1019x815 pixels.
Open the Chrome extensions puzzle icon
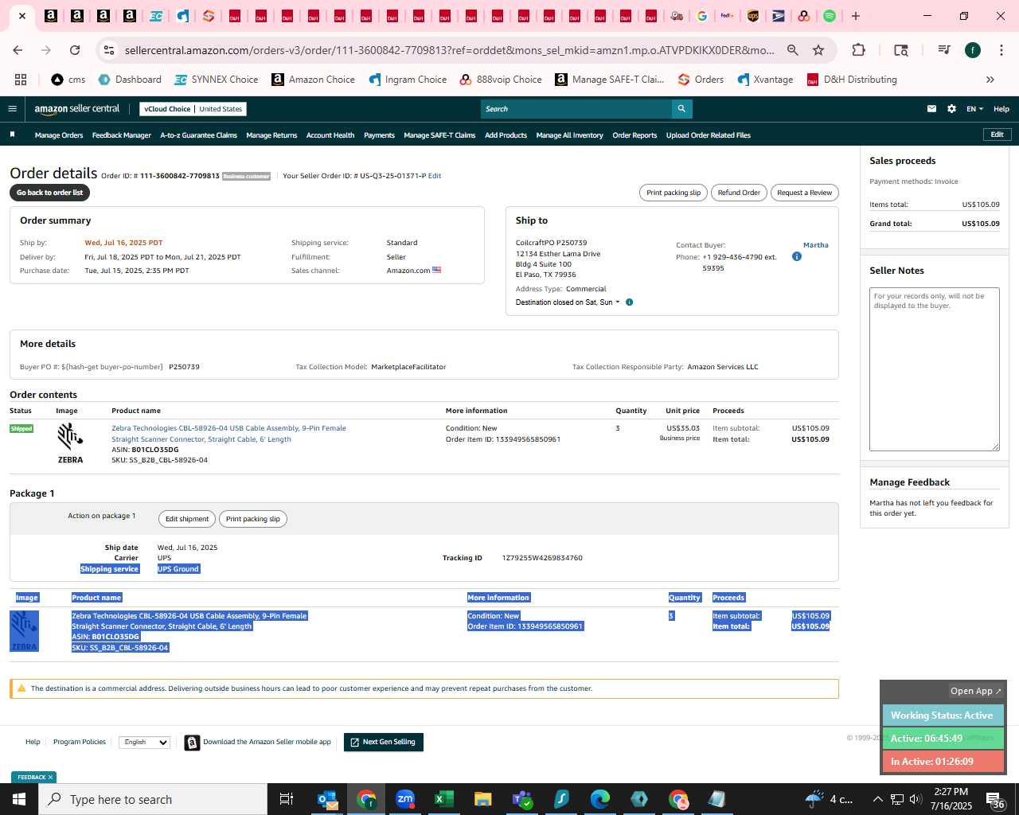[x=858, y=50]
